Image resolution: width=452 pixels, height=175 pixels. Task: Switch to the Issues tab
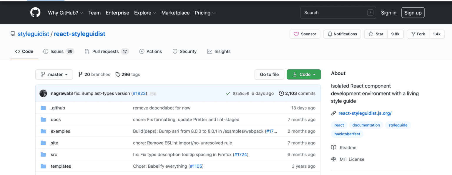[56, 51]
